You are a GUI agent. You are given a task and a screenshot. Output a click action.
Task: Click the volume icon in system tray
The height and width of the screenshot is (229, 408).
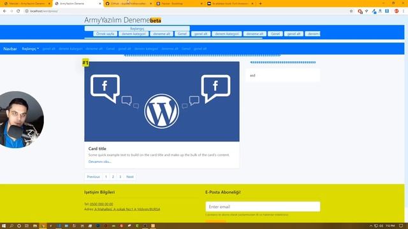point(381,226)
